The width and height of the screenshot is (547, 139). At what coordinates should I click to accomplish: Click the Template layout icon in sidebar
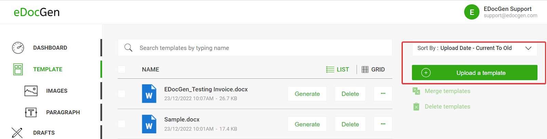point(18,69)
